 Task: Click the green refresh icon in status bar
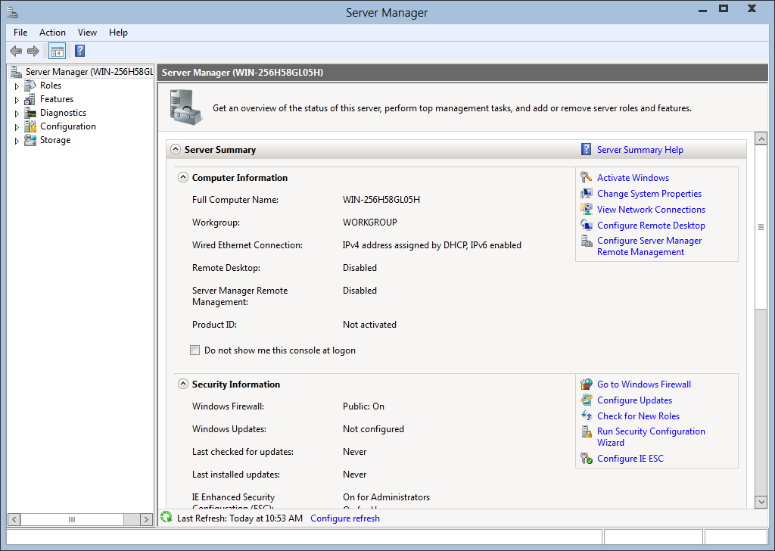(x=167, y=518)
